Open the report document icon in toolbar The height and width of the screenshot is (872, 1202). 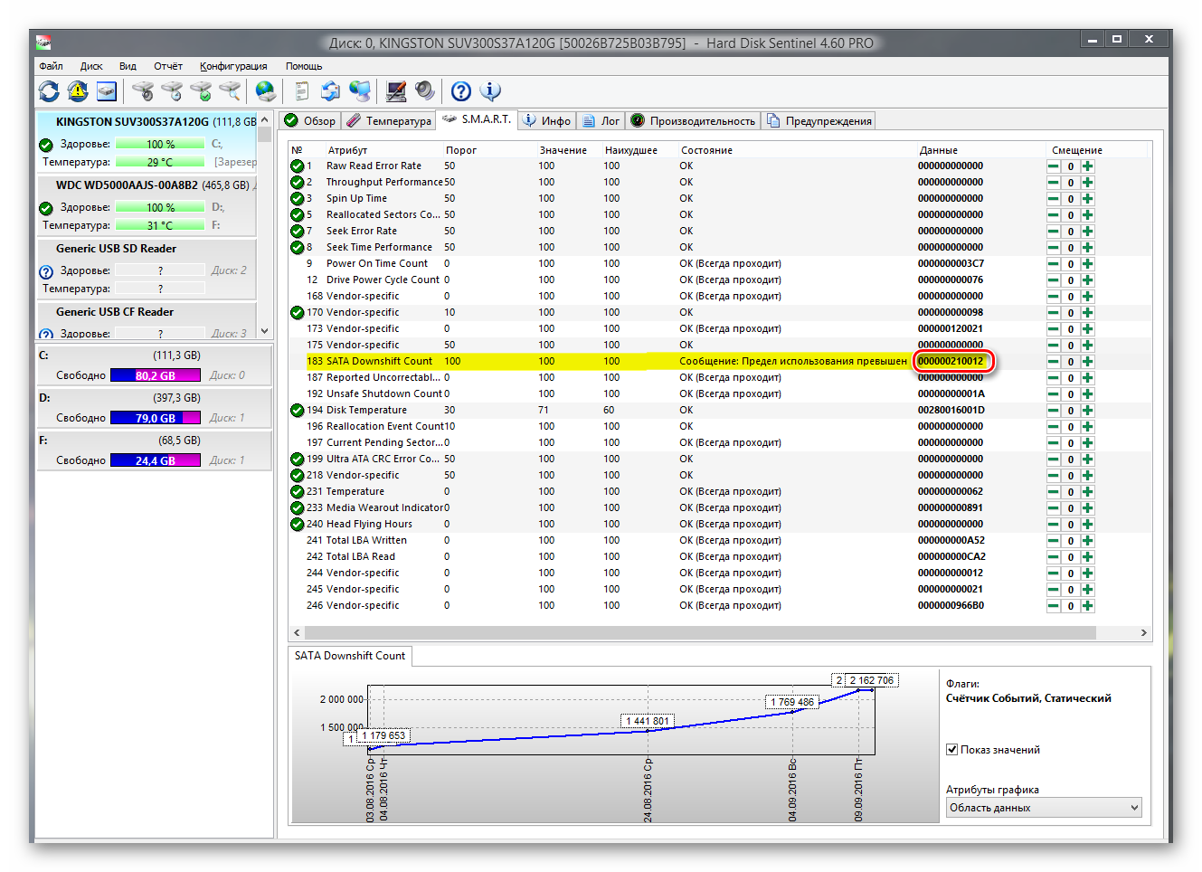click(302, 91)
